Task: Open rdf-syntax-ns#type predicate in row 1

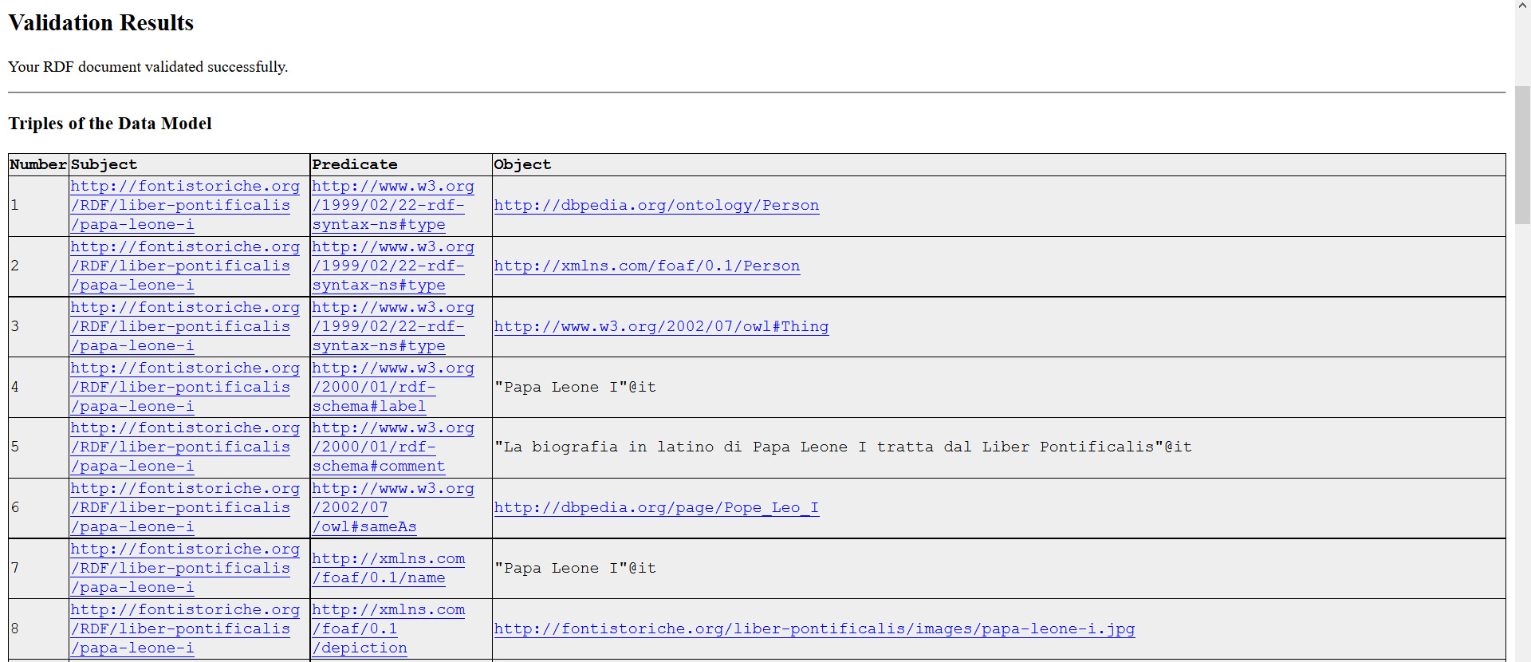Action: coord(393,206)
